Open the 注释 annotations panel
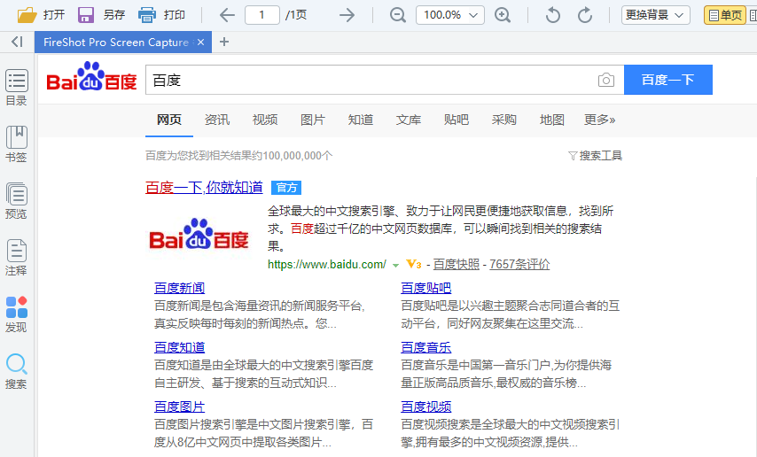 pos(17,257)
